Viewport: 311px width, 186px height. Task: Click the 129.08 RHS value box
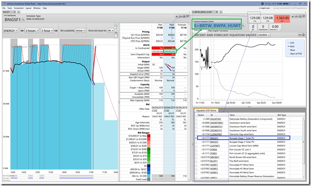[x=268, y=19]
